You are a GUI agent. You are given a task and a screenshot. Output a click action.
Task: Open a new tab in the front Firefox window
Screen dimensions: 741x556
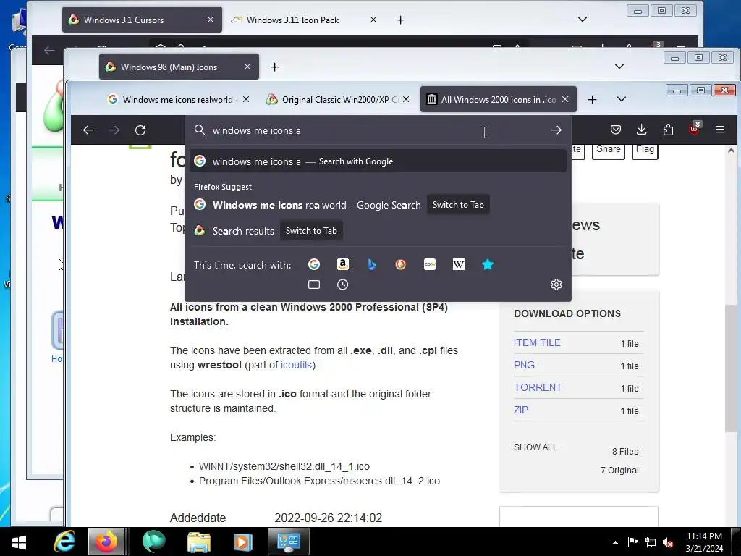pos(592,100)
